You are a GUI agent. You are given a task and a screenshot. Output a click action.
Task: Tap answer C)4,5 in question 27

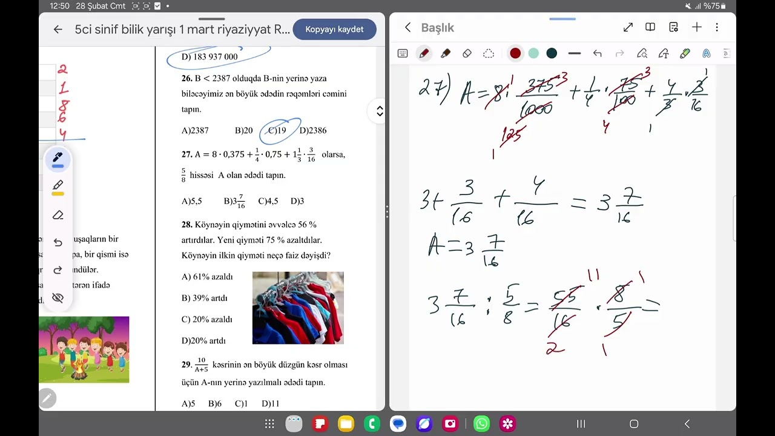pos(268,201)
